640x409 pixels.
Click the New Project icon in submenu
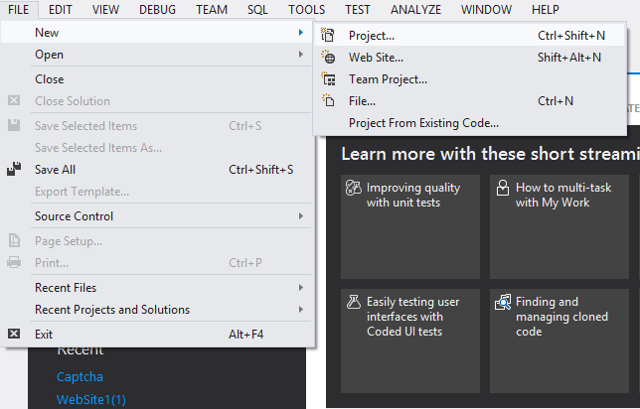328,36
